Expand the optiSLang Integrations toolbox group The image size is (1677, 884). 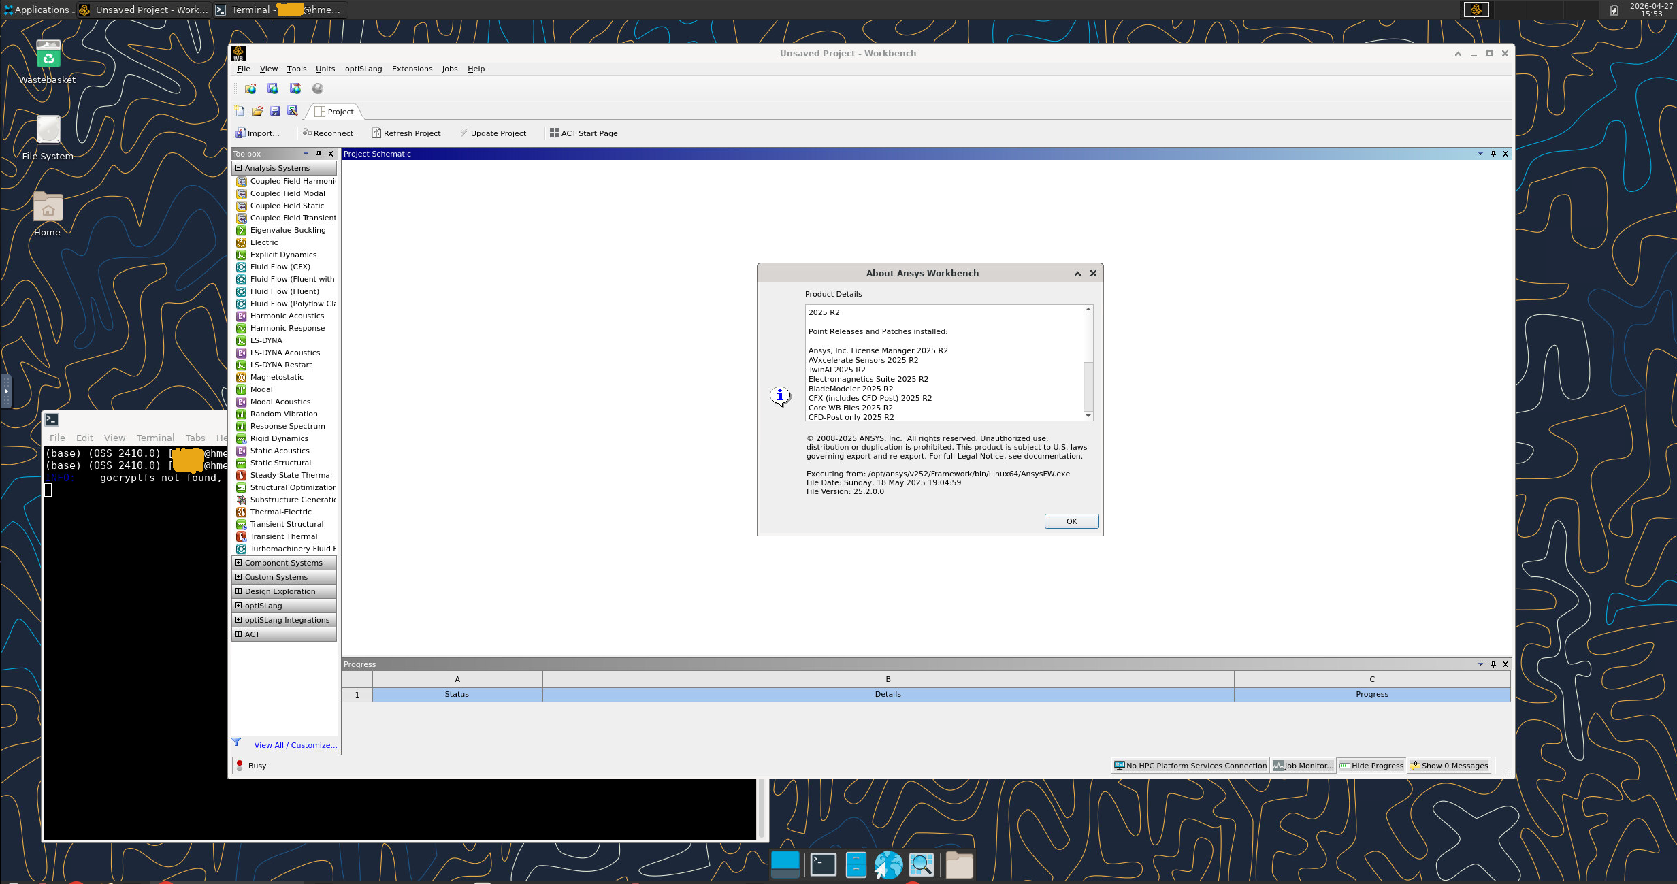(x=239, y=619)
